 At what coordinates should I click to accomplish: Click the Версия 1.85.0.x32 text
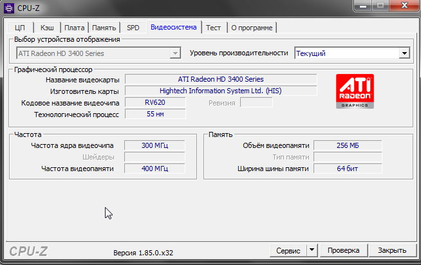pyautogui.click(x=143, y=253)
